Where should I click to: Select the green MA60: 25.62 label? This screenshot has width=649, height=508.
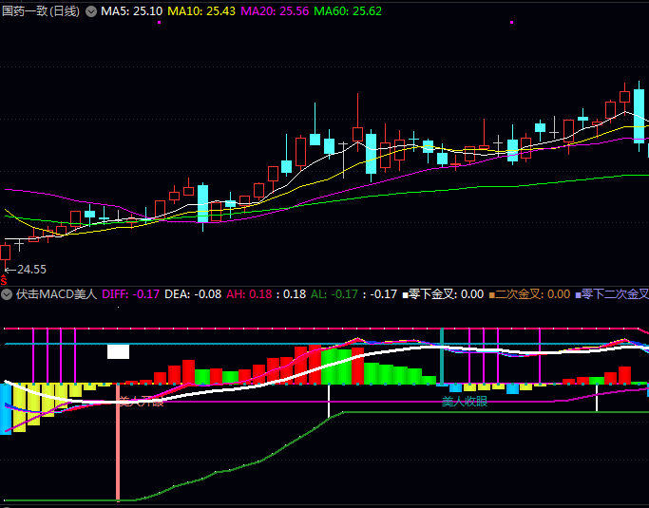click(x=347, y=10)
